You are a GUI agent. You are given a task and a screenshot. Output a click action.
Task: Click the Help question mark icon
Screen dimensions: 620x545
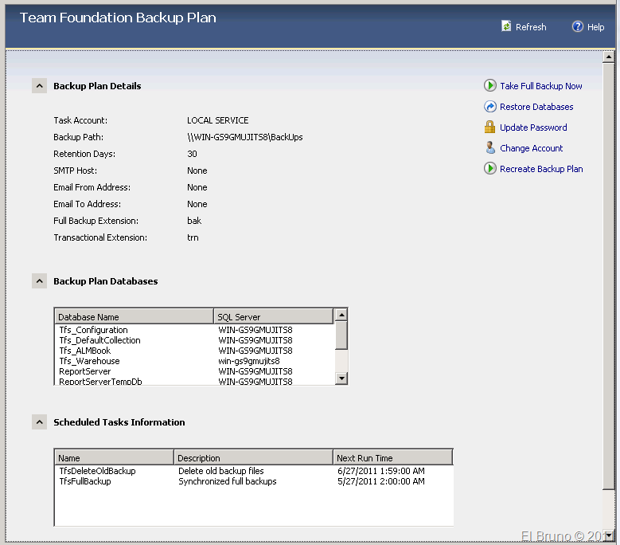(578, 26)
